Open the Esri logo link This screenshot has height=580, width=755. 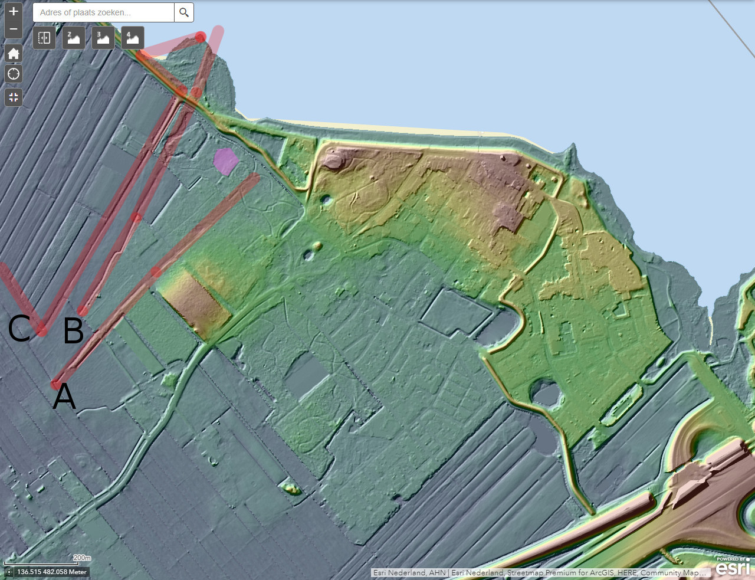tap(733, 566)
